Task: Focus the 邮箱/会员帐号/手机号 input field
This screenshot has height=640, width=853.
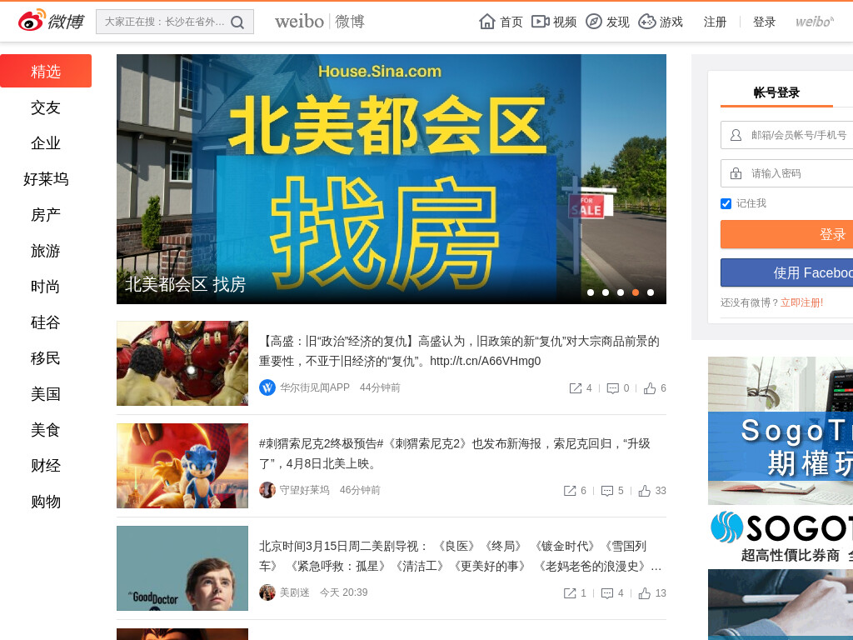Action: pyautogui.click(x=786, y=135)
